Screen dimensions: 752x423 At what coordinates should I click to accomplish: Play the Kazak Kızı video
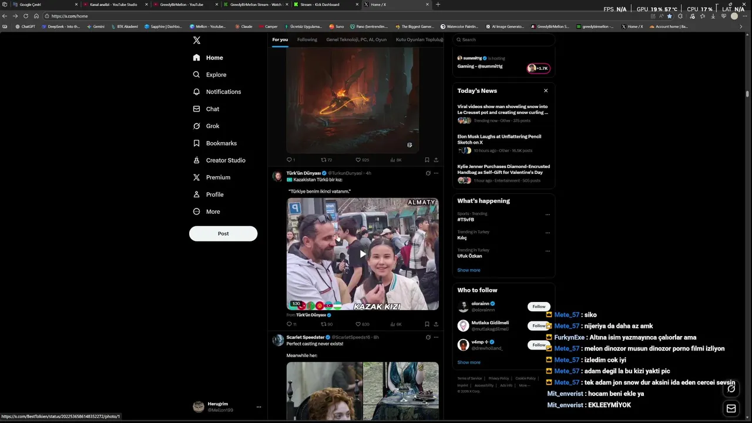coord(362,254)
